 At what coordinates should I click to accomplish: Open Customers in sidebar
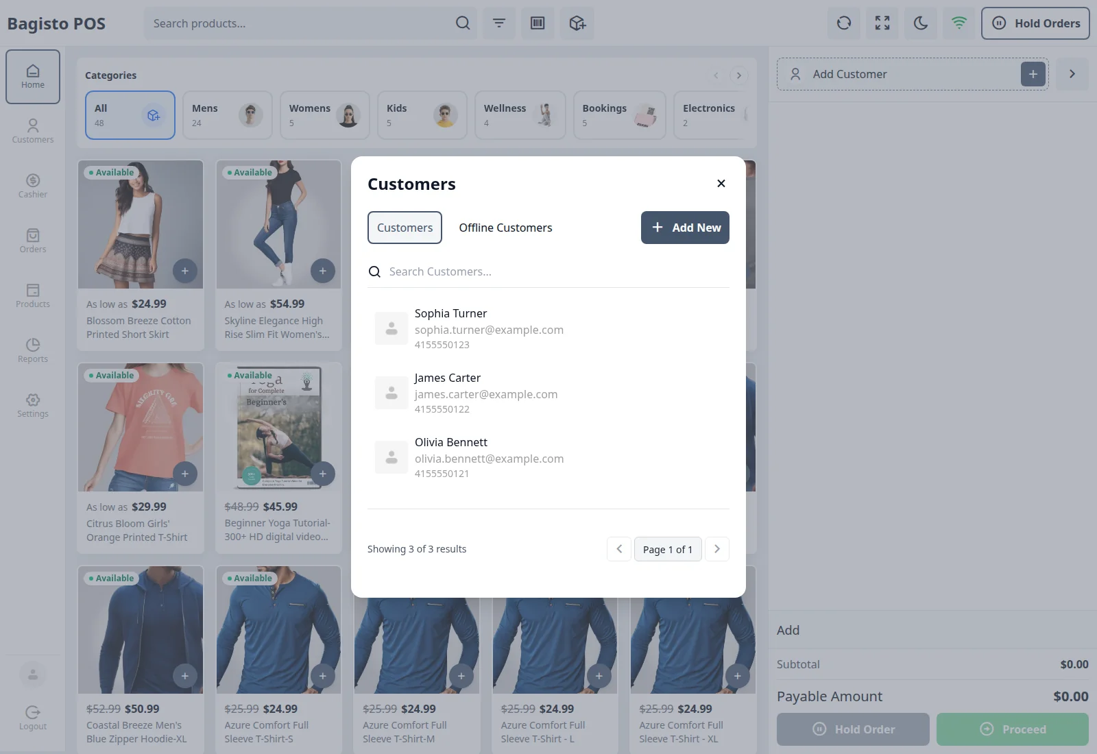point(33,131)
